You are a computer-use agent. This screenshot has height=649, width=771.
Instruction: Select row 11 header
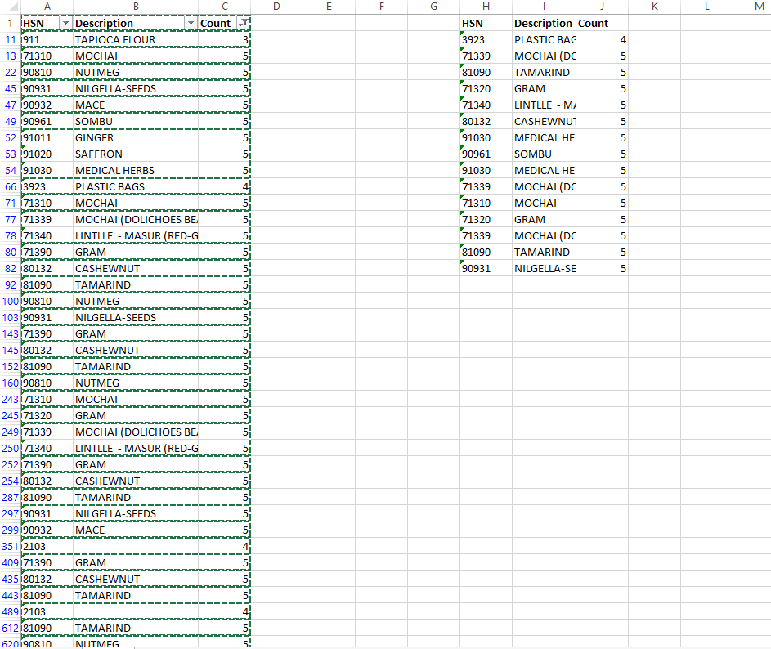(11, 40)
